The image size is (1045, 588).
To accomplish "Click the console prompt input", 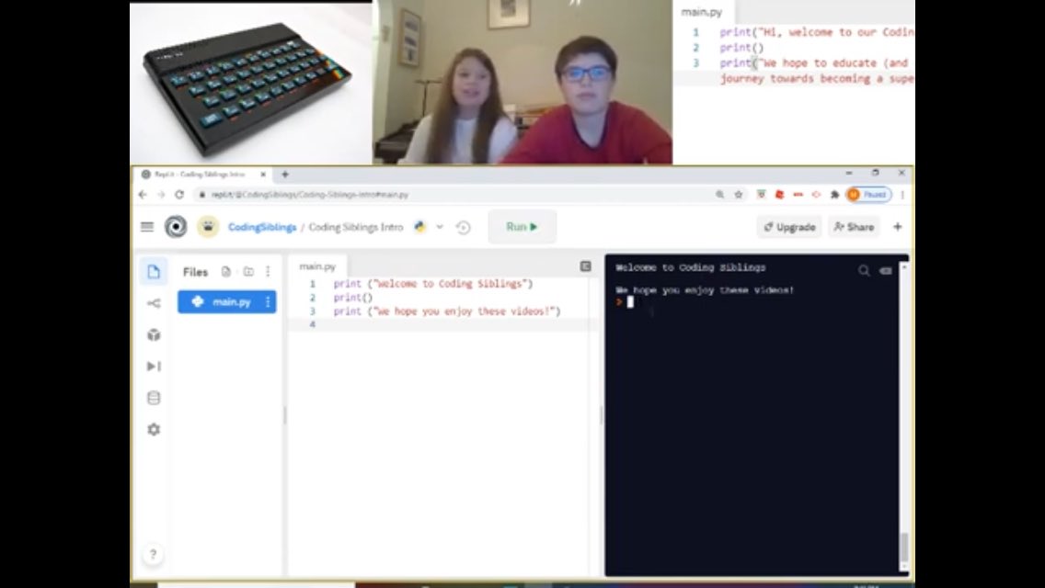I will (x=630, y=302).
